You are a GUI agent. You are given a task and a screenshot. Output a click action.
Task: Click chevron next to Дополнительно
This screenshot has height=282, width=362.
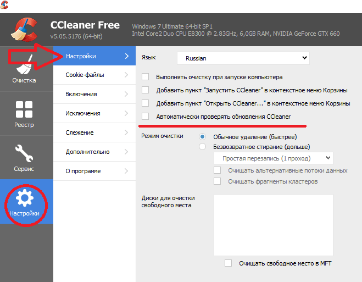point(126,152)
